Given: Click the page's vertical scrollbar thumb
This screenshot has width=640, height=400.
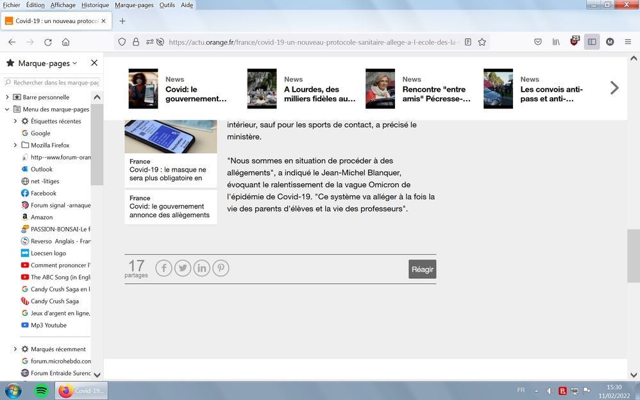Looking at the screenshot, I should (x=633, y=254).
